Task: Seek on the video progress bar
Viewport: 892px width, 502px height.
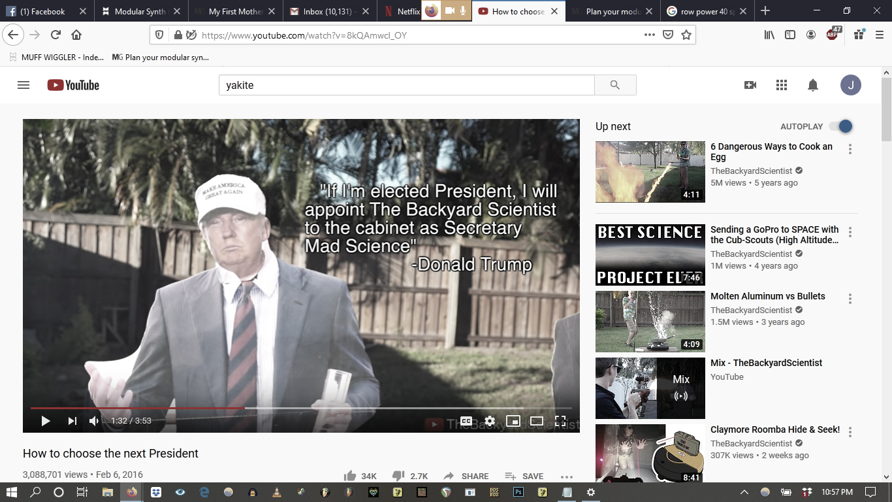Action: (x=301, y=408)
